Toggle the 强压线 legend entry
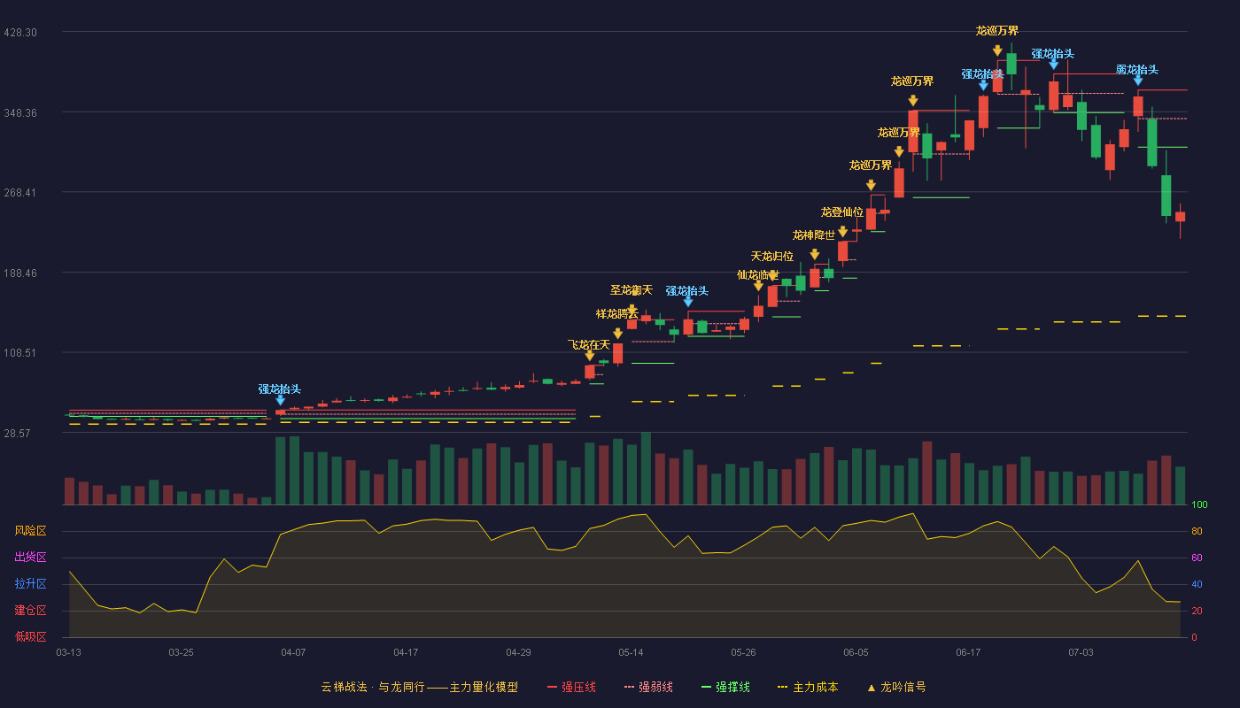The image size is (1240, 708). pos(571,687)
